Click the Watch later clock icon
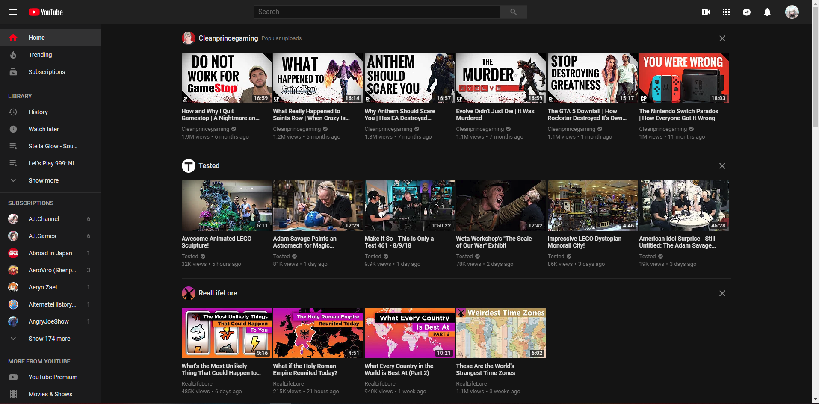Viewport: 819px width, 404px height. (13, 129)
